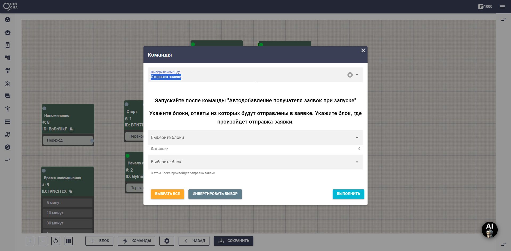Click the КОМАНДЫ button in the bottom toolbar
Viewport: 511px width, 251px height.
tap(136, 241)
